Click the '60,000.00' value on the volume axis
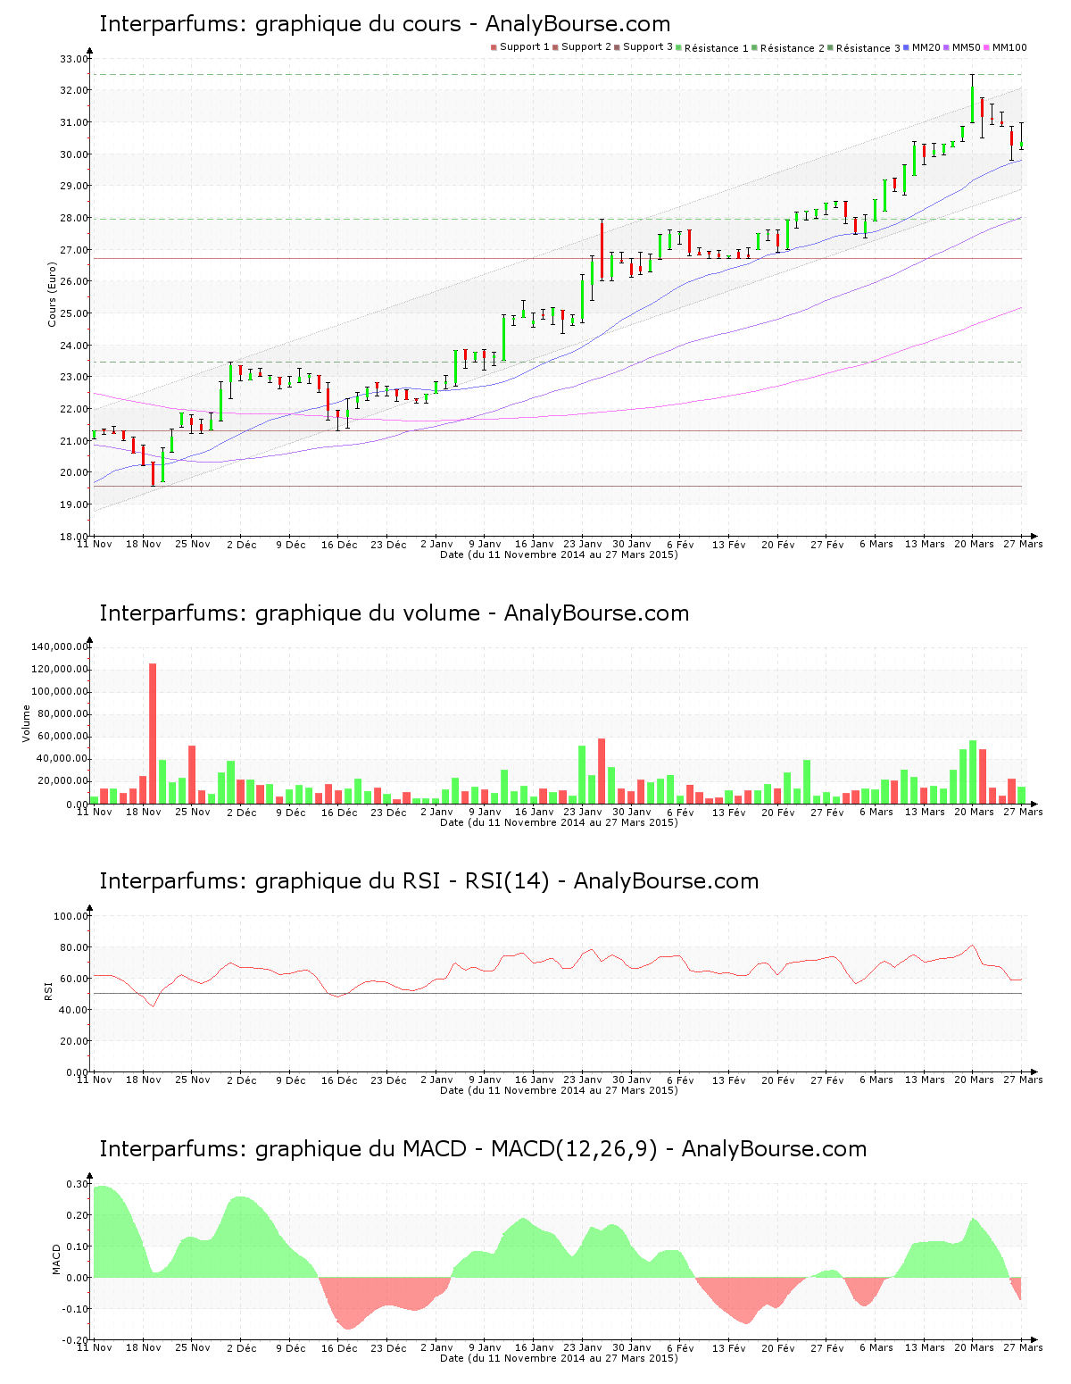The image size is (1071, 1384). (x=62, y=737)
